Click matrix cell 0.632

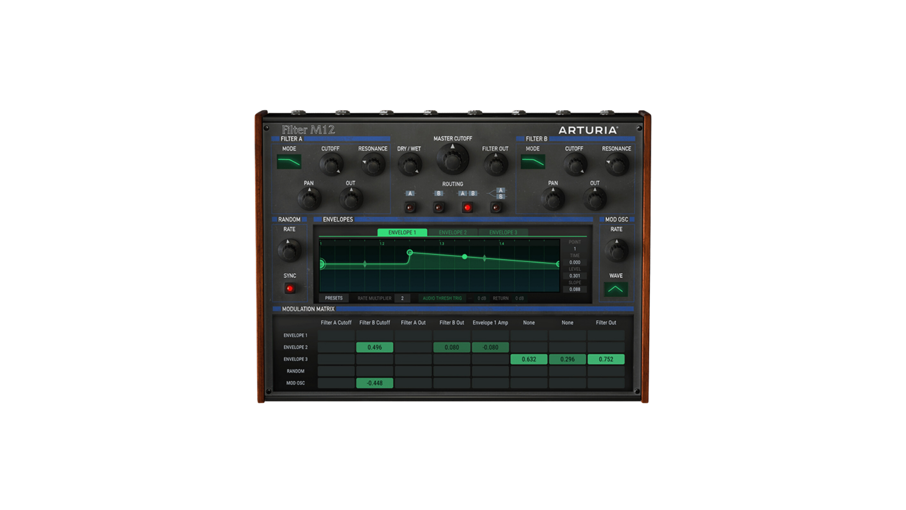pyautogui.click(x=529, y=359)
